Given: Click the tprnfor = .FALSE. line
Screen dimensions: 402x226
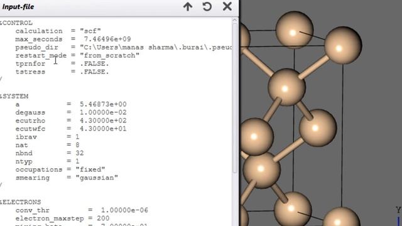Looking at the screenshot, I should click(x=62, y=63).
